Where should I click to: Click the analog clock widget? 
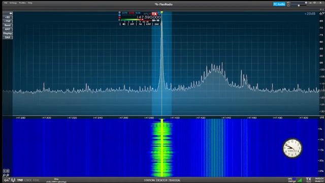[x=292, y=148]
